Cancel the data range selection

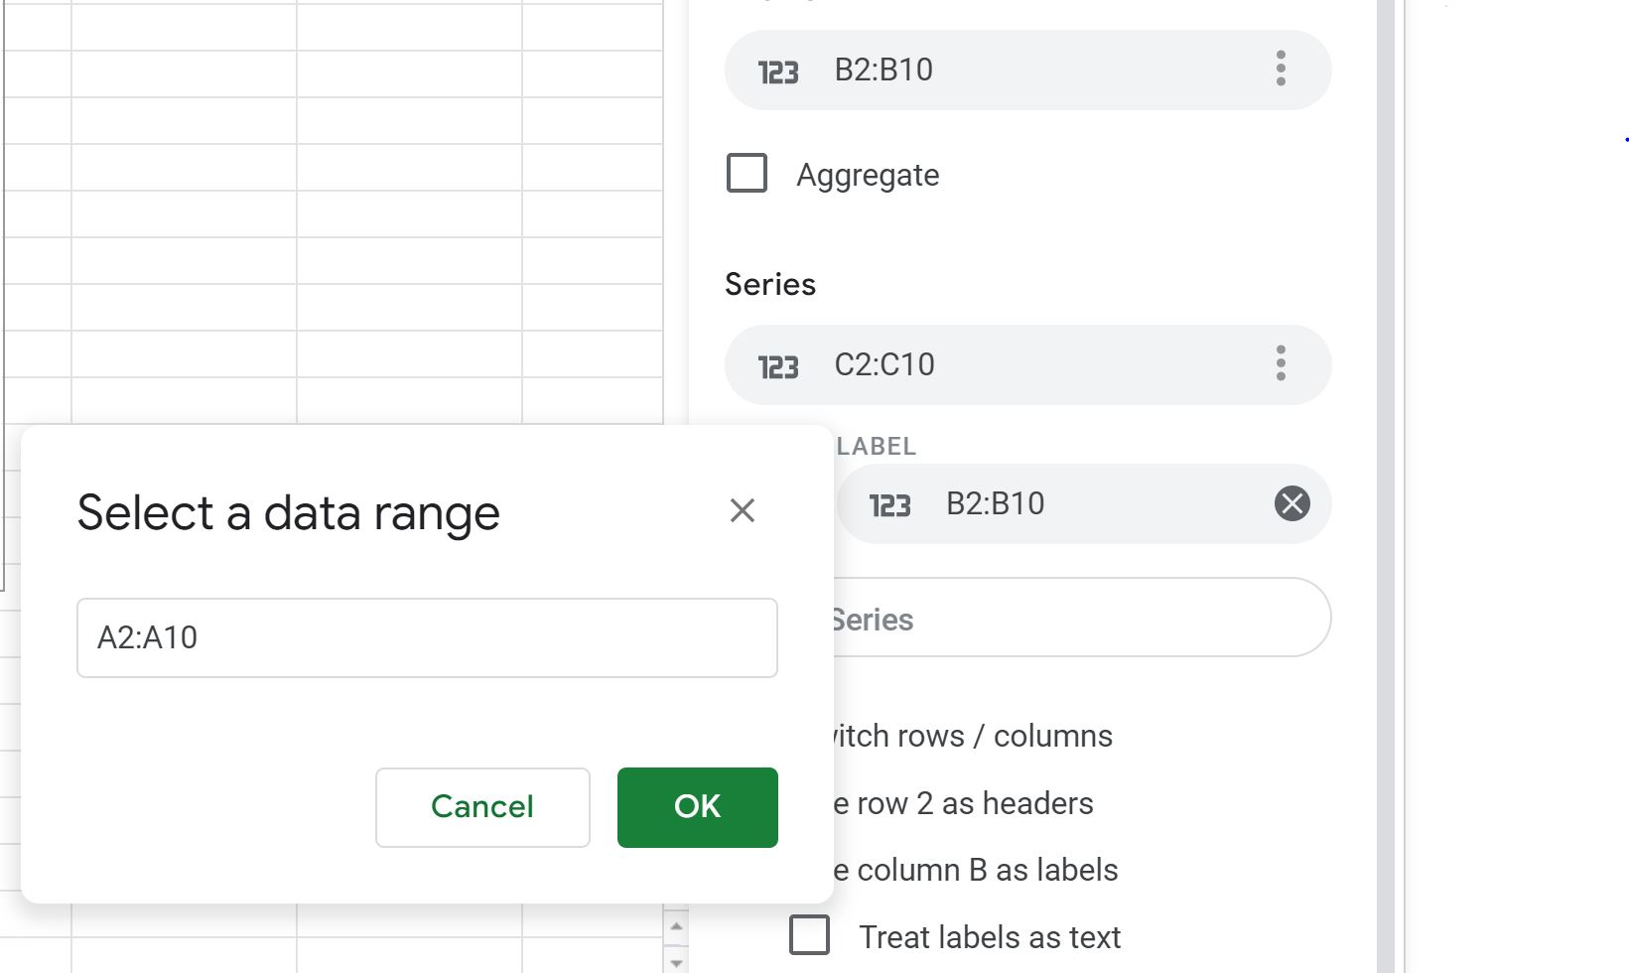(x=481, y=807)
